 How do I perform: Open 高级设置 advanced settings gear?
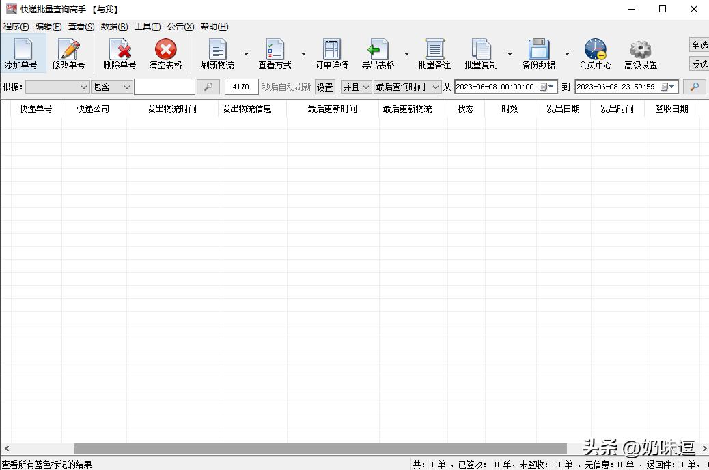[641, 54]
